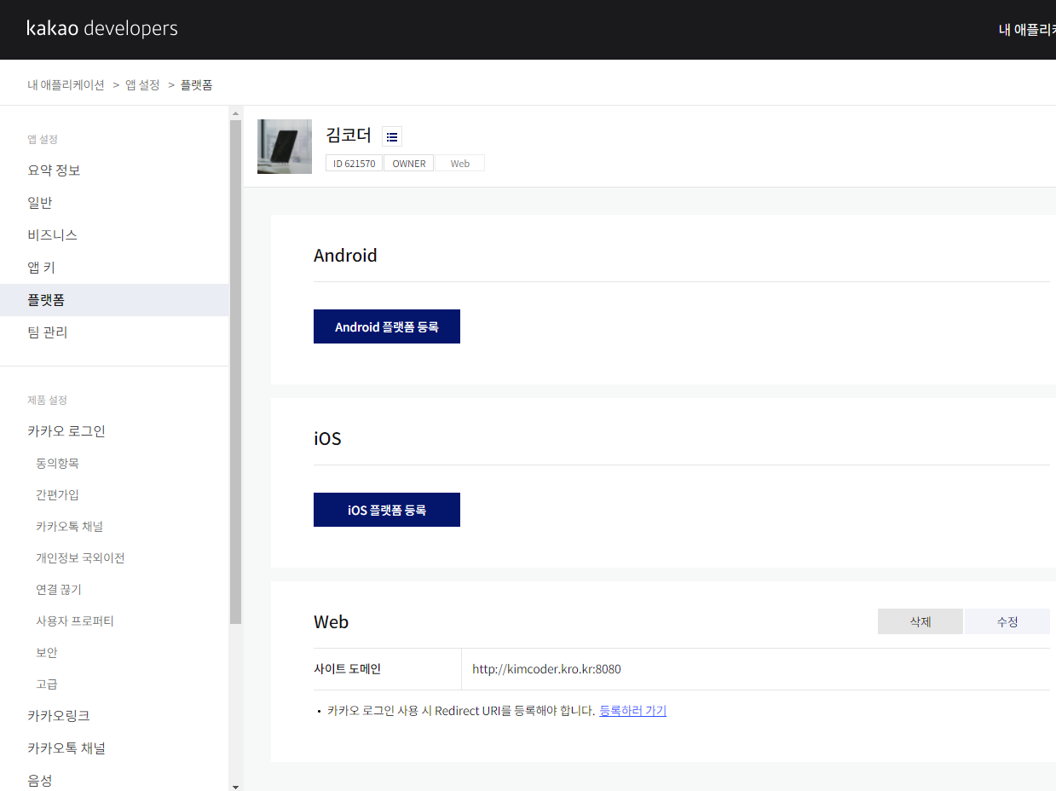The width and height of the screenshot is (1056, 791).
Task: Open 요약 정보 in the sidebar
Action: (x=54, y=170)
